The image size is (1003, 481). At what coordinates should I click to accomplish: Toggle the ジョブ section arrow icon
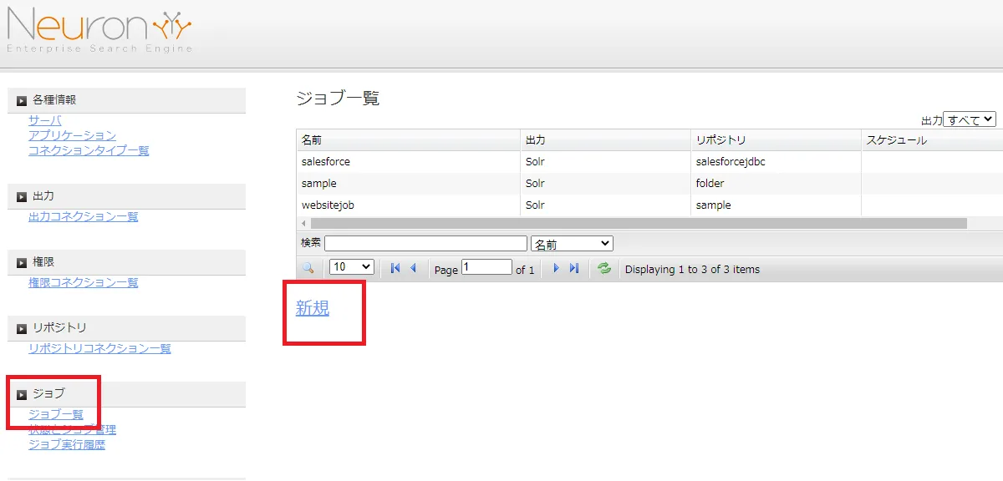pyautogui.click(x=22, y=394)
